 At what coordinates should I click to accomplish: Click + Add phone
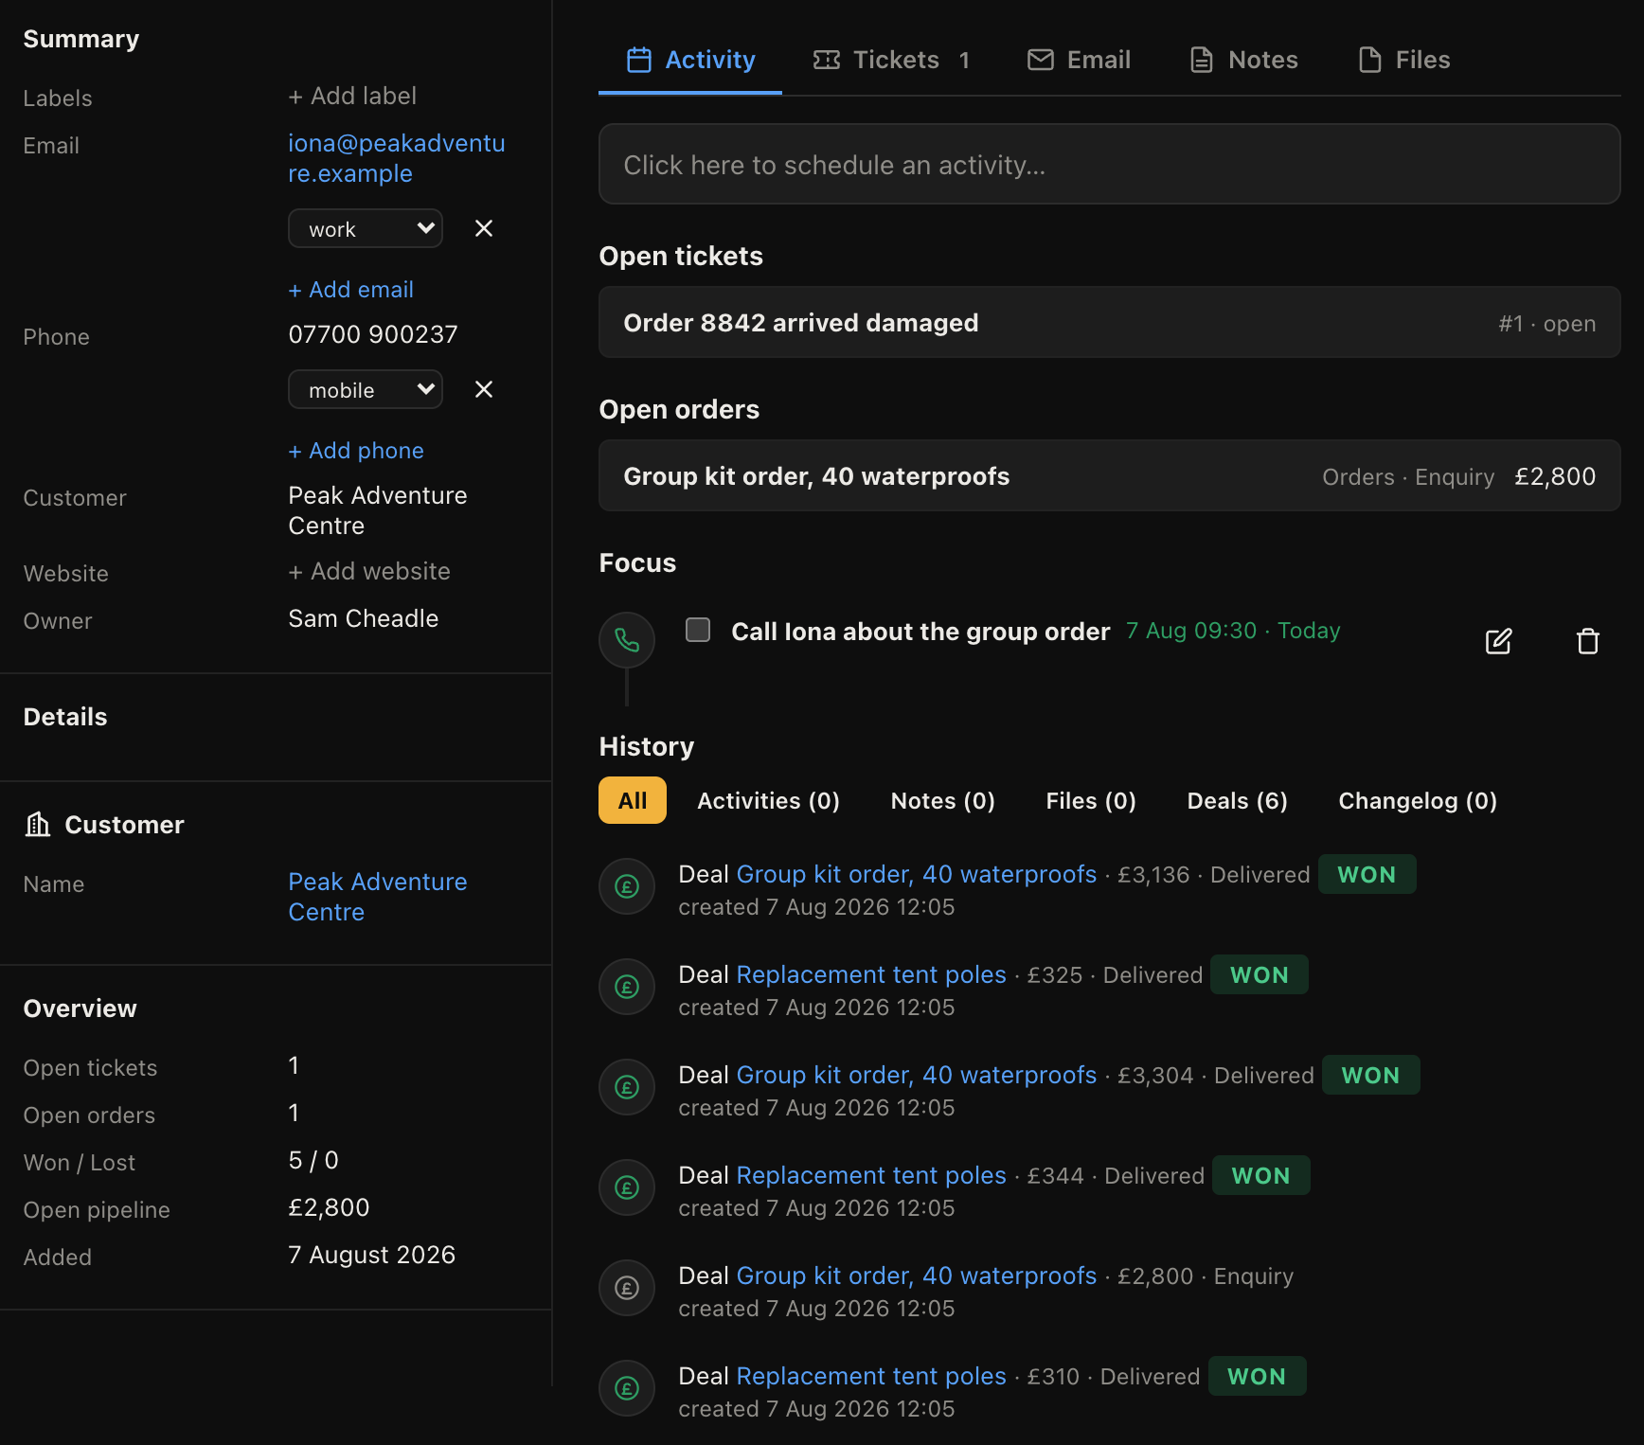pos(356,451)
